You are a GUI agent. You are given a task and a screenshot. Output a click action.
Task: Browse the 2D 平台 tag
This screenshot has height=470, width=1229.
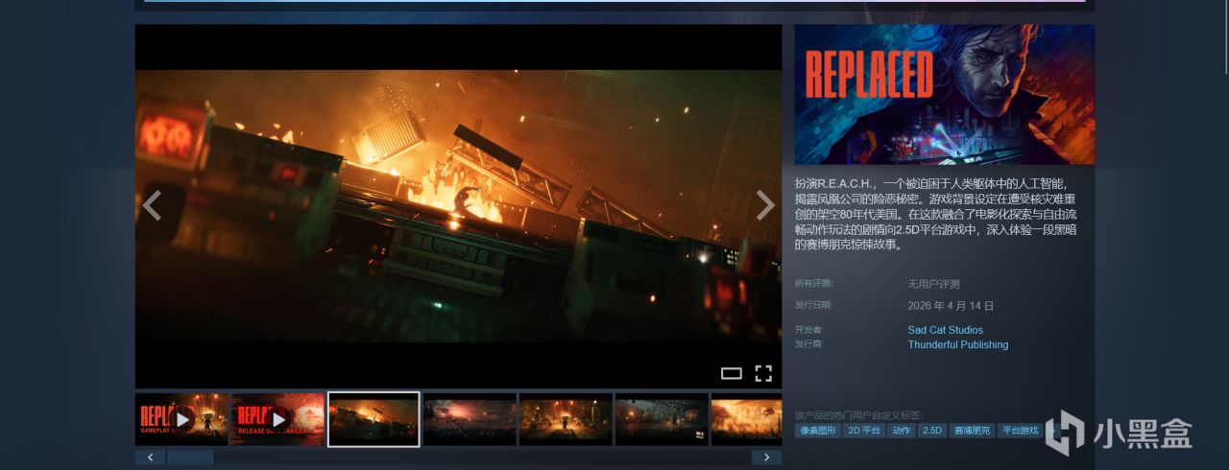(x=863, y=431)
